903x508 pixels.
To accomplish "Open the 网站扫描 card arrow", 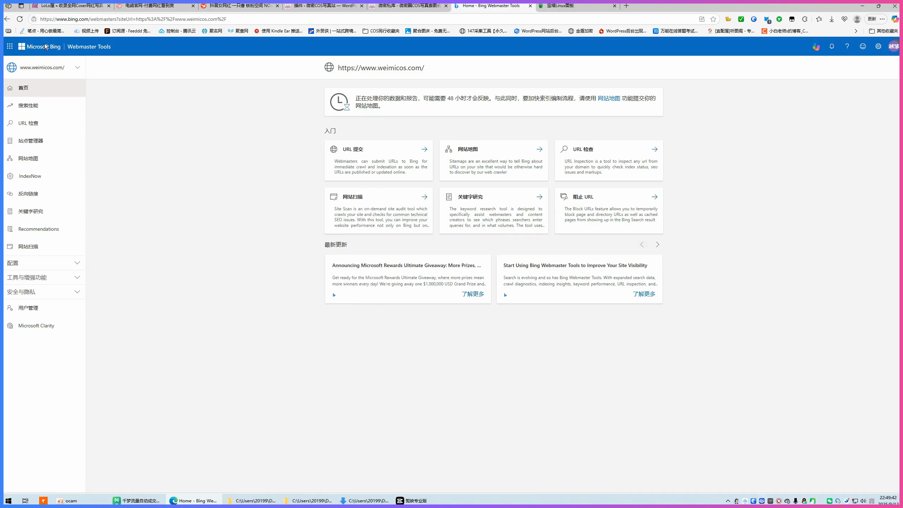I will click(x=424, y=197).
